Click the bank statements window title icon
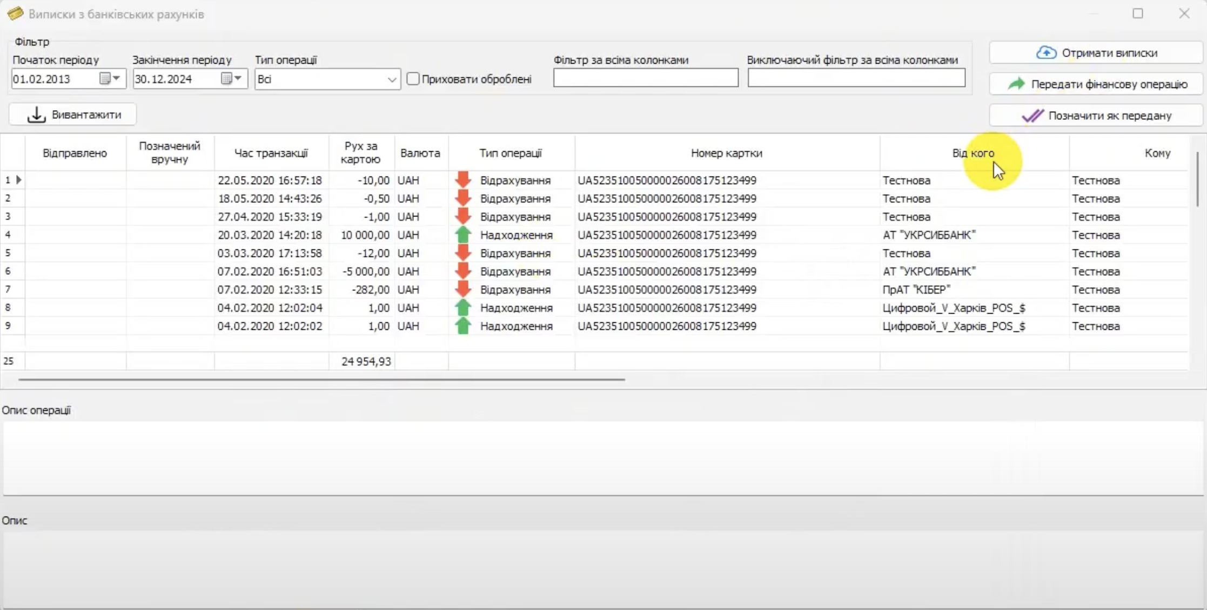This screenshot has width=1207, height=610. [15, 13]
